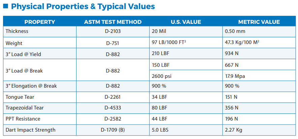Select the D-1709 (B) test method cell

pos(113,130)
